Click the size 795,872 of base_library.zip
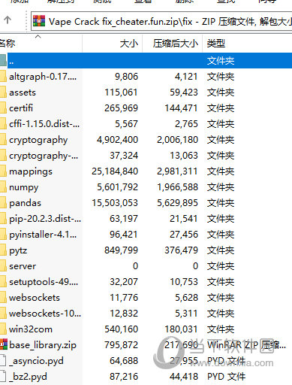The image size is (292, 385). coord(122,345)
